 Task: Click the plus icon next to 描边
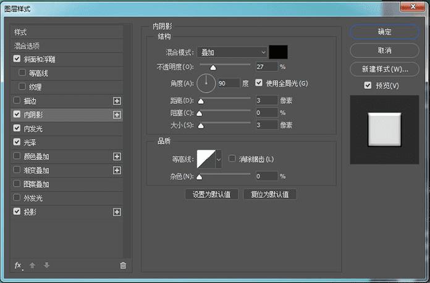(117, 101)
